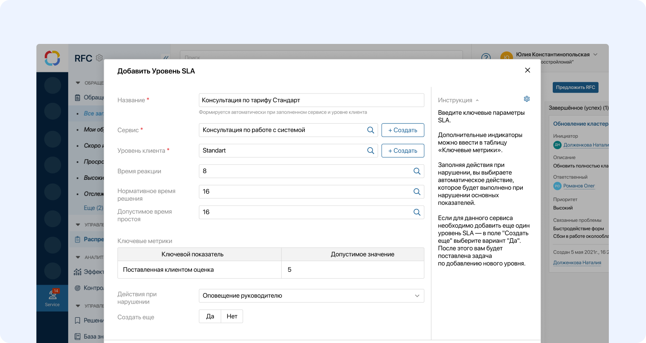Open search lookup in Сервис field
This screenshot has height=343, width=646.
coord(370,130)
